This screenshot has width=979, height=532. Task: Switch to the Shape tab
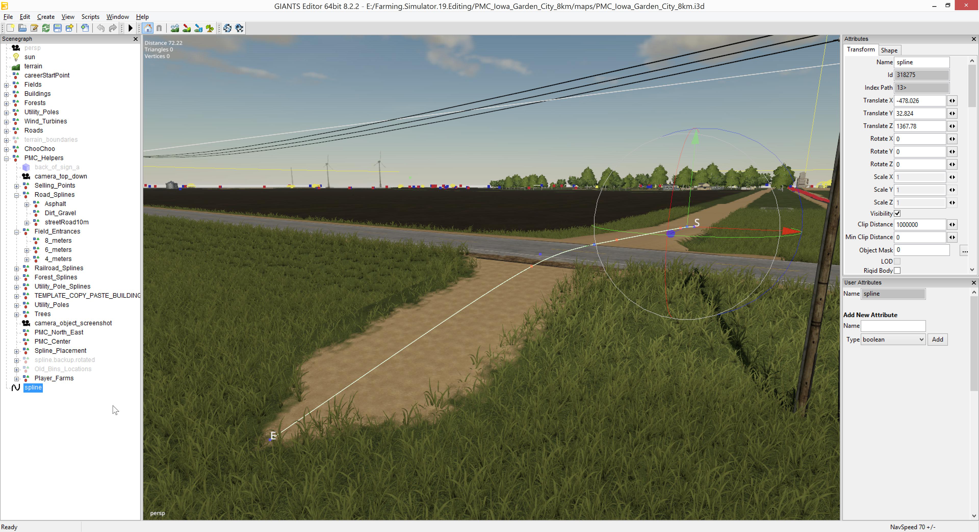click(889, 50)
